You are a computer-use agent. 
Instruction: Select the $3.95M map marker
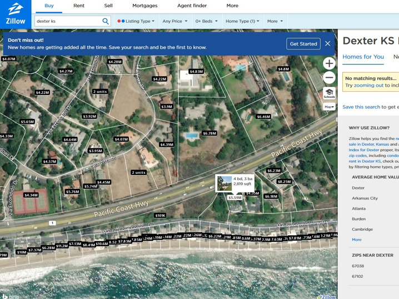(96, 151)
